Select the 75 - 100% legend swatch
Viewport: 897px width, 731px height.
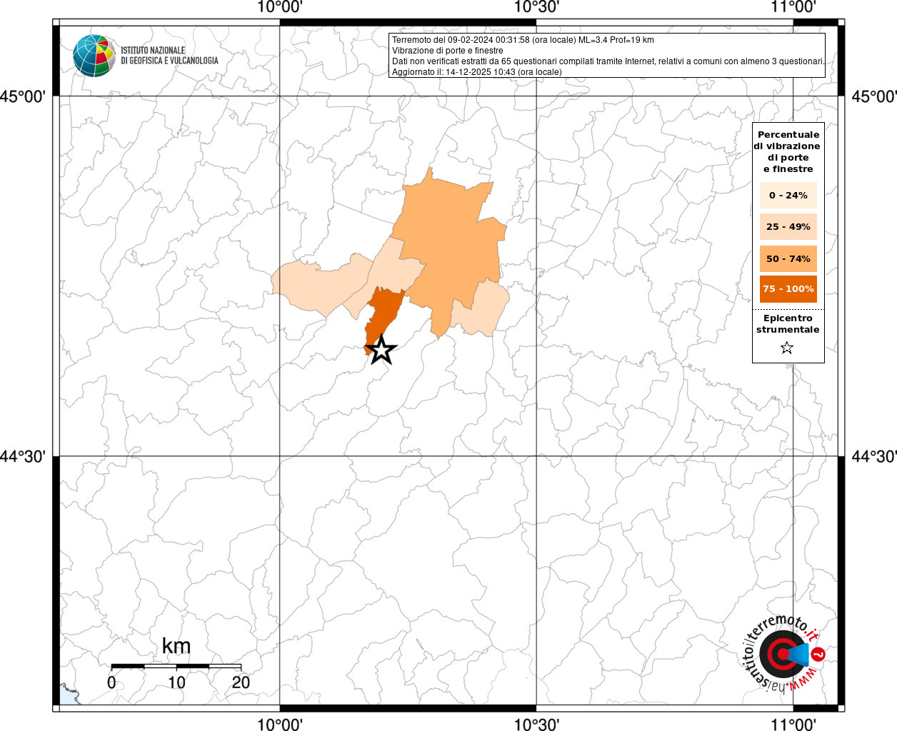pyautogui.click(x=788, y=288)
